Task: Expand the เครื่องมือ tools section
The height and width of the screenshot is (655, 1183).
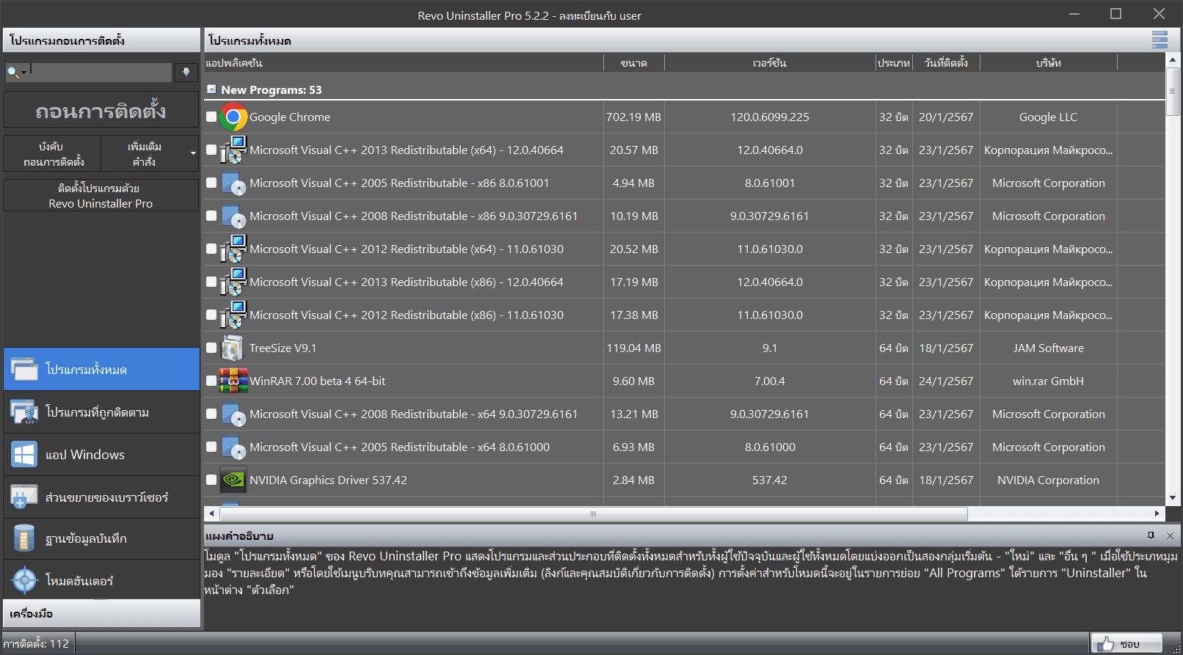Action: (101, 613)
